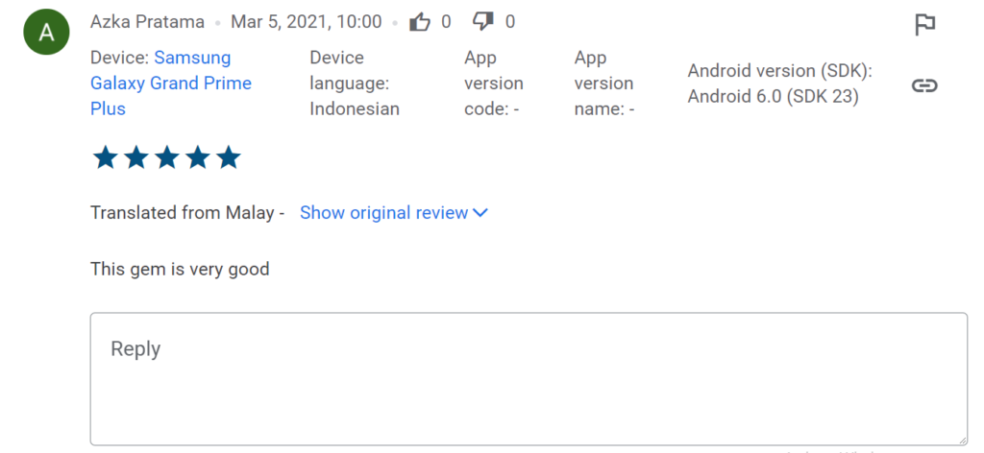Click the thumbs down icon
This screenshot has width=984, height=453.
coord(484,22)
